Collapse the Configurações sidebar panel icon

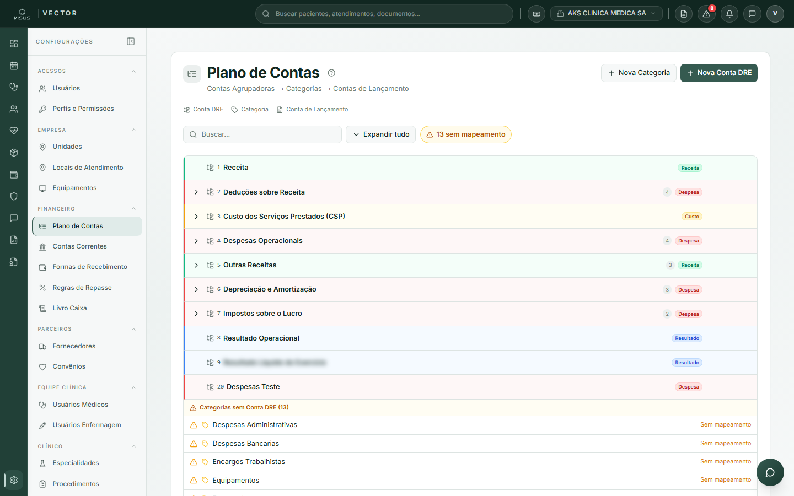131,41
